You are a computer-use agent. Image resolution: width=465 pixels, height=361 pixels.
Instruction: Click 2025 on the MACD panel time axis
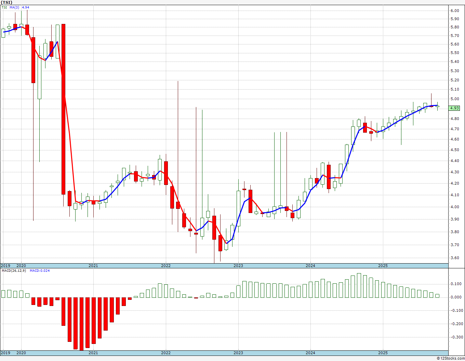click(x=383, y=353)
